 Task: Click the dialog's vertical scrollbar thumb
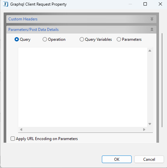(x=162, y=80)
